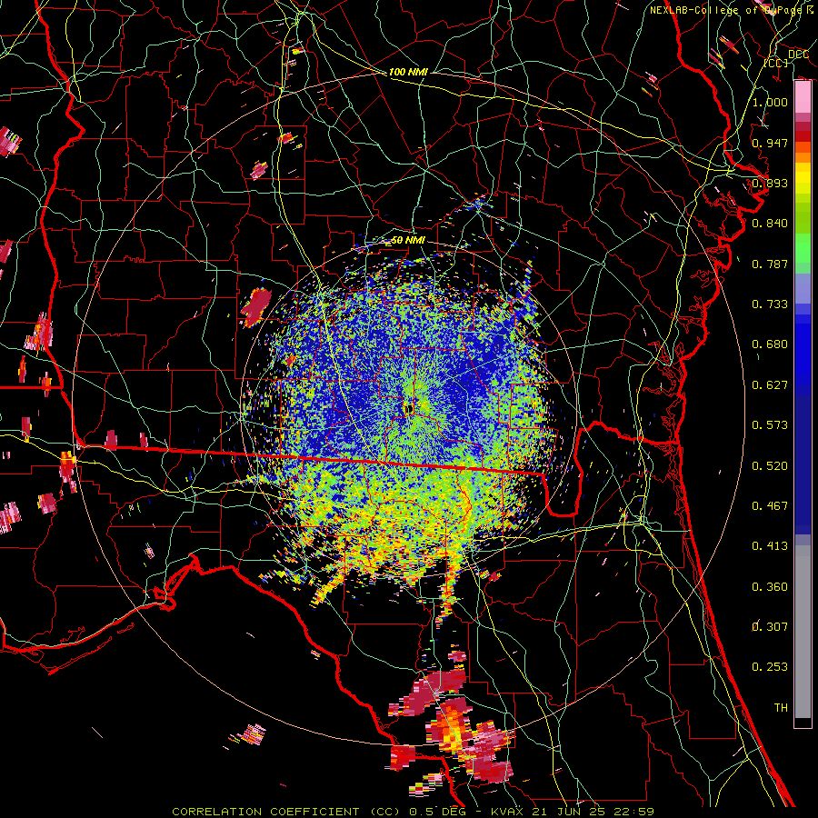Click the 50 NMI range ring label
The height and width of the screenshot is (818, 818).
click(x=408, y=241)
